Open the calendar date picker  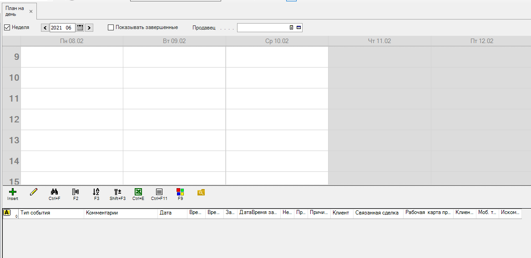[80, 28]
